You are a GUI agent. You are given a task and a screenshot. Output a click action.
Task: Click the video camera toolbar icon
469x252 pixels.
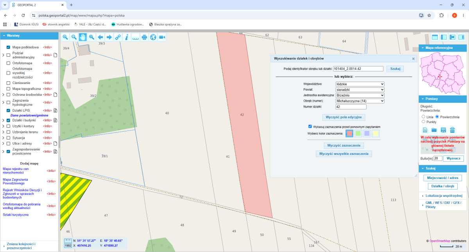click(x=162, y=37)
